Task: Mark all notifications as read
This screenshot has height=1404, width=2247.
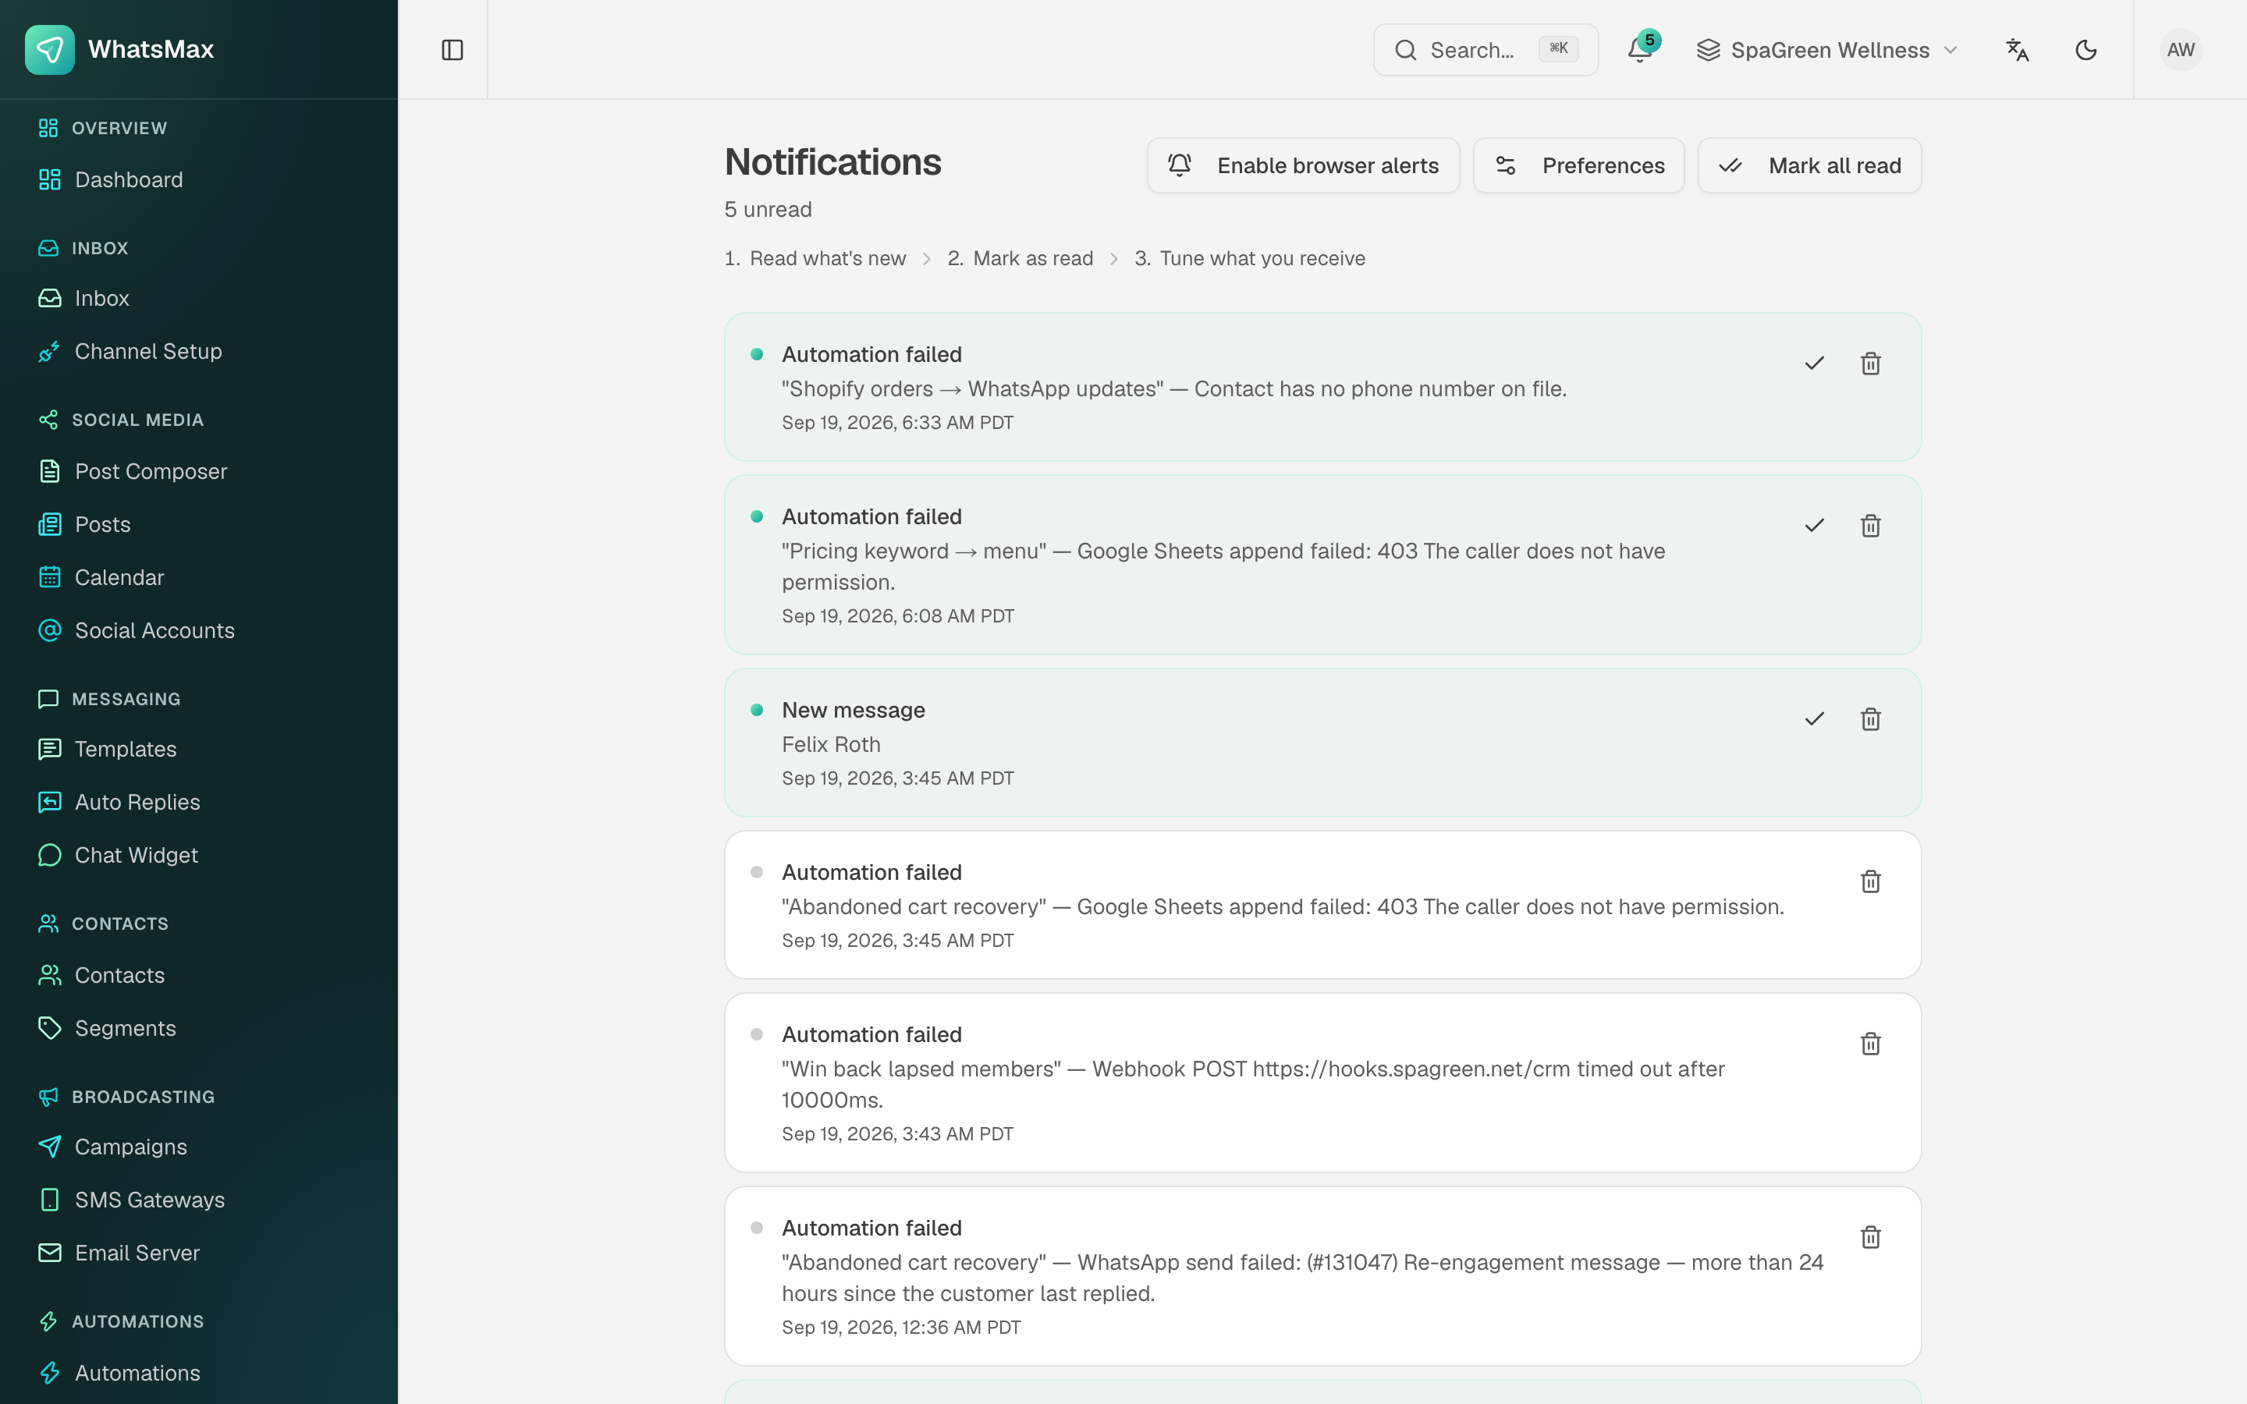Action: coord(1809,165)
